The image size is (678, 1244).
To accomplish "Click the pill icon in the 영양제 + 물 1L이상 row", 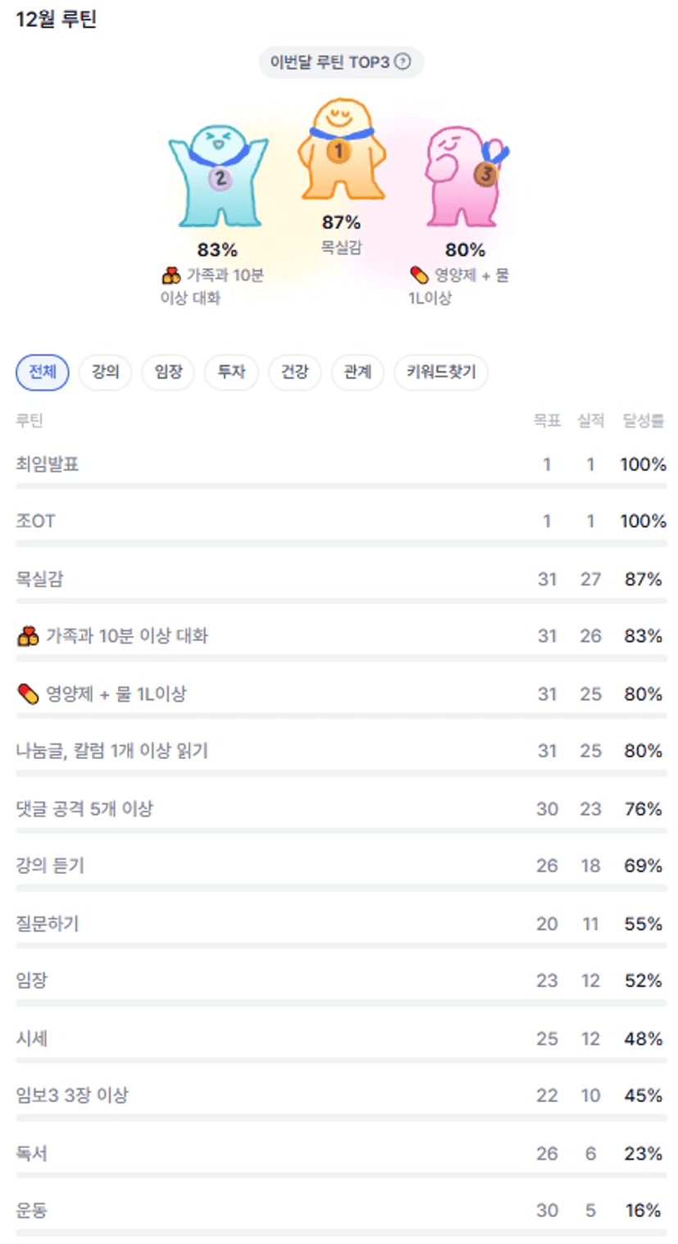I will (28, 694).
